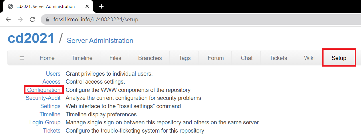This screenshot has height=136, width=361.
Task: Open the Tickets link in the setup list
Action: pyautogui.click(x=52, y=131)
